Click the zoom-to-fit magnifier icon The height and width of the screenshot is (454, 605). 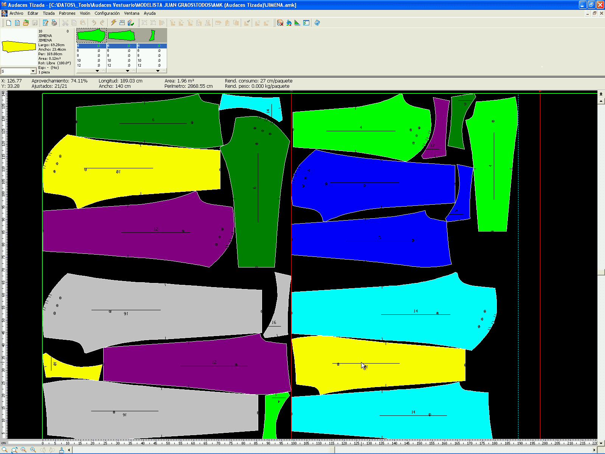tap(14, 450)
